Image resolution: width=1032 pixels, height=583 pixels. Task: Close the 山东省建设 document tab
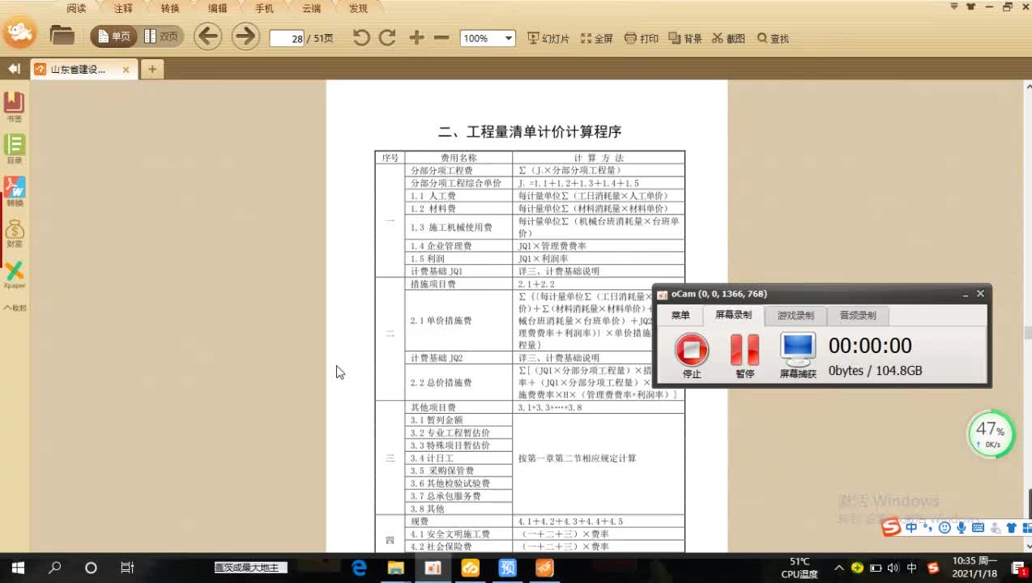[x=126, y=70]
